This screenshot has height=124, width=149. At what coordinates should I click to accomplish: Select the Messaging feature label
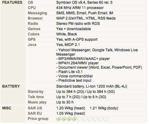(x=38, y=13)
